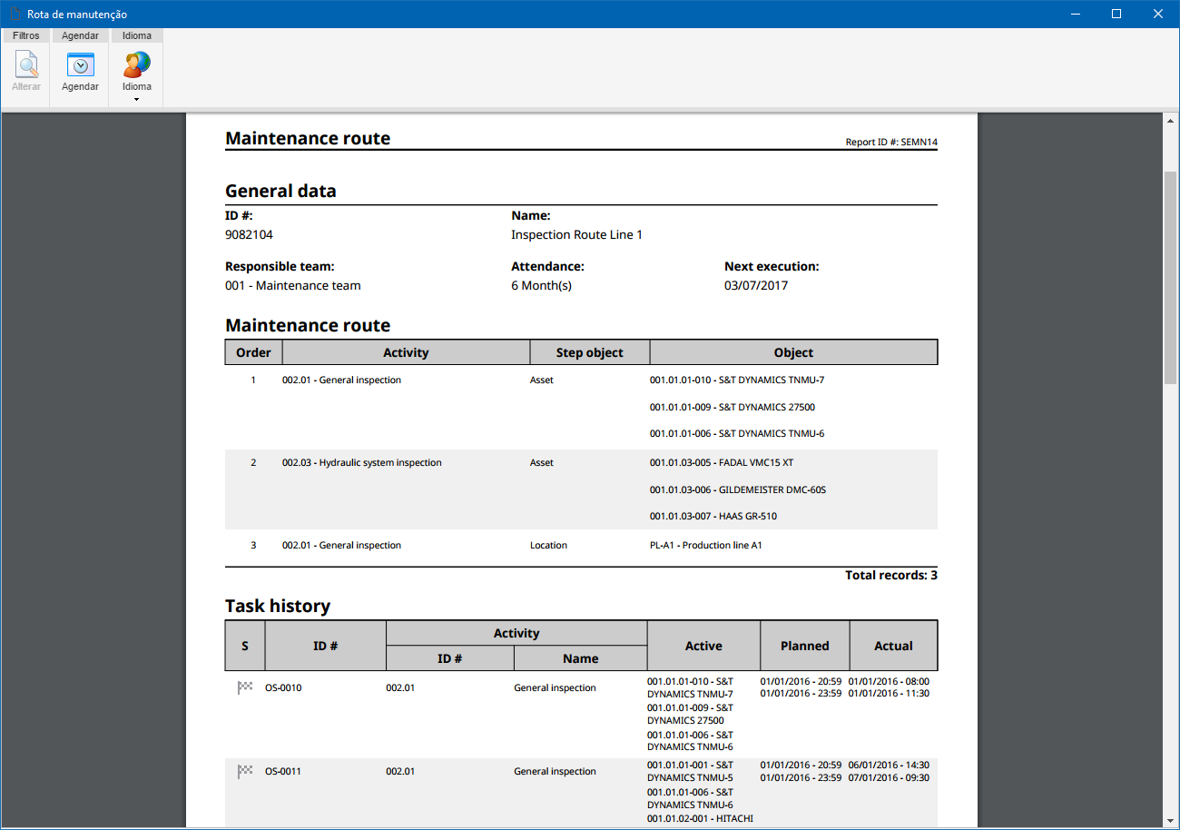Click the Step object column header

[590, 352]
